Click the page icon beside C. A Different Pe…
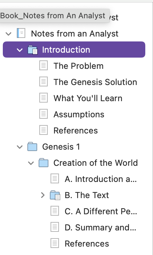The height and width of the screenshot is (255, 153). pyautogui.click(x=55, y=211)
